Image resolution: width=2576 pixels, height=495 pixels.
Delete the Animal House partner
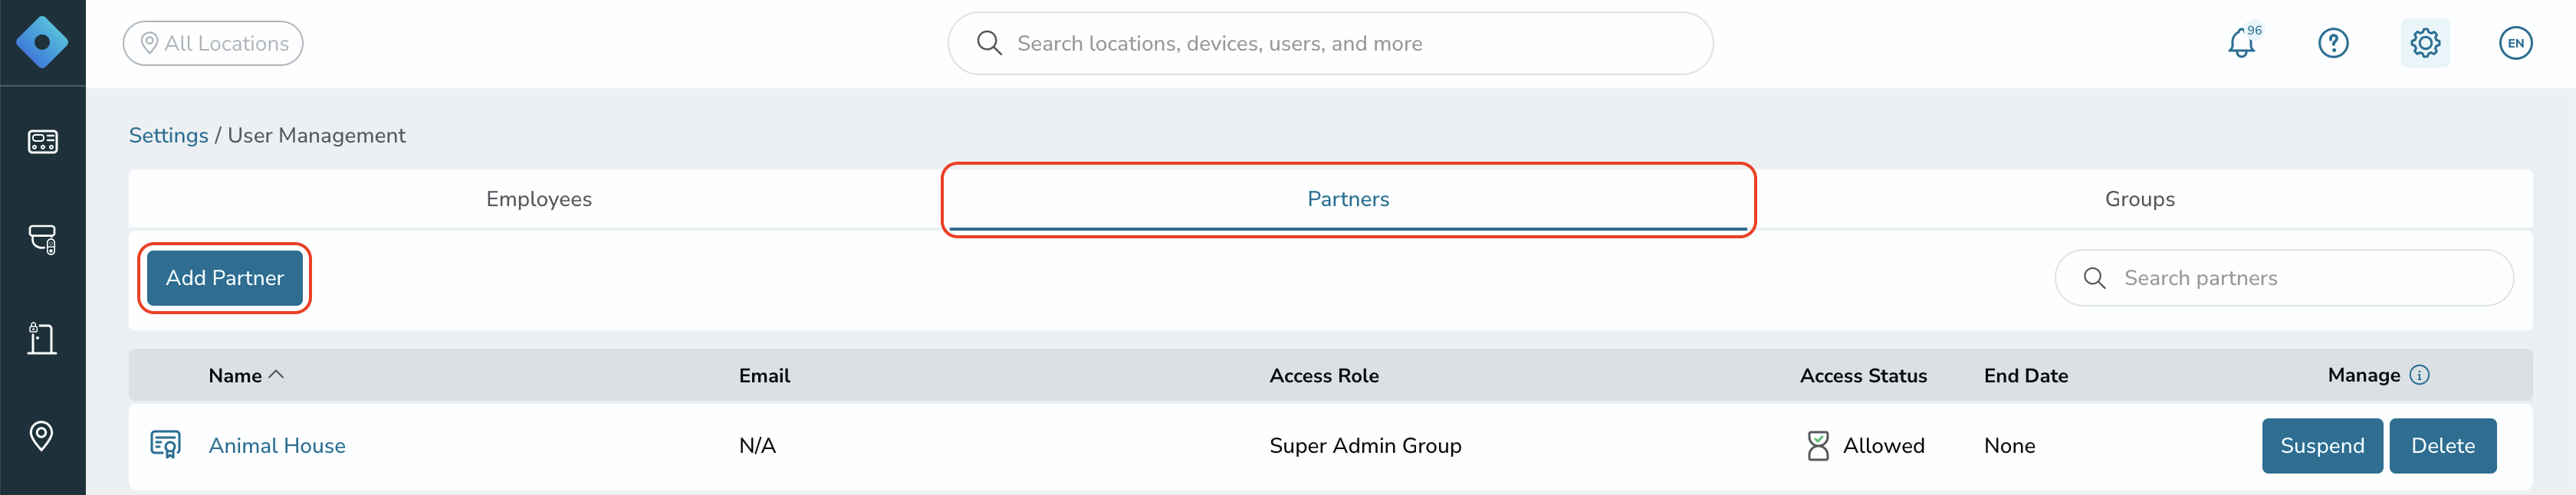pos(2443,446)
